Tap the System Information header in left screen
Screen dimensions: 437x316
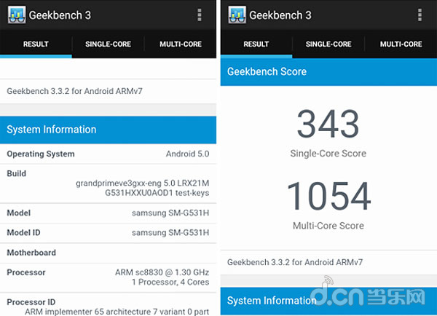point(108,130)
